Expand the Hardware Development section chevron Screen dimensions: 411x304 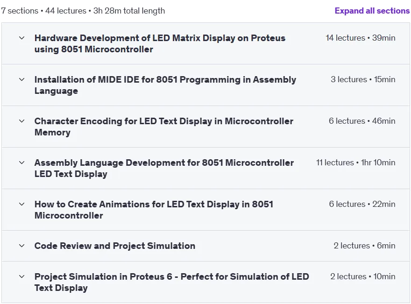(22, 38)
